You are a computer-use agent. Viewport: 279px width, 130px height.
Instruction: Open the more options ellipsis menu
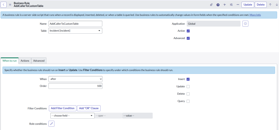(238, 5)
